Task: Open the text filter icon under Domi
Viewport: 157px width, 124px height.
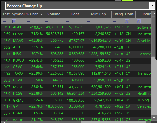Action: click(x=127, y=21)
